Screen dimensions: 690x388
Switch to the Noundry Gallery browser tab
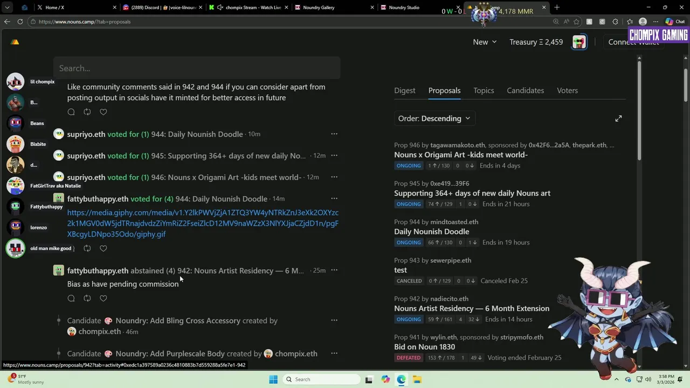point(334,8)
